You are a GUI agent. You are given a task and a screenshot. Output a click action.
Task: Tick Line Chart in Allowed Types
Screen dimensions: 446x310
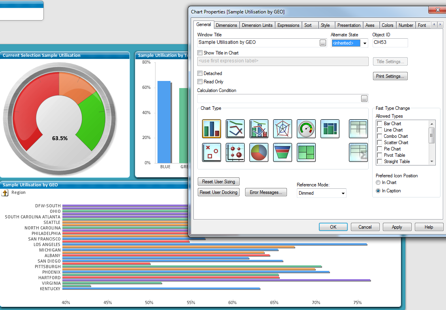pyautogui.click(x=380, y=130)
